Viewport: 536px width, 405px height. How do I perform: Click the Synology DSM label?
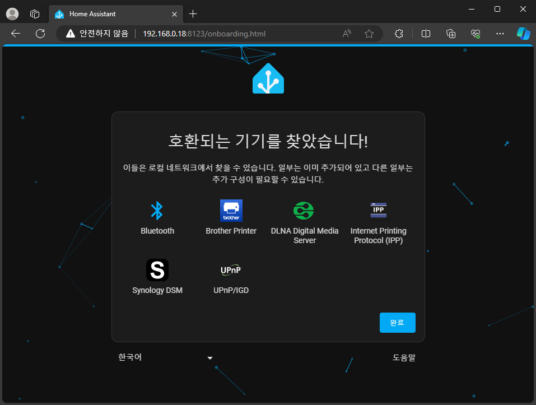pos(157,290)
